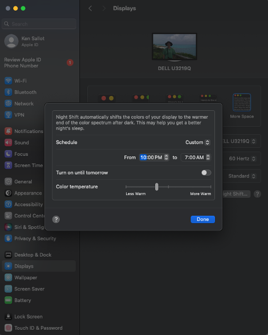Click the VPN icon in sidebar

[8, 115]
